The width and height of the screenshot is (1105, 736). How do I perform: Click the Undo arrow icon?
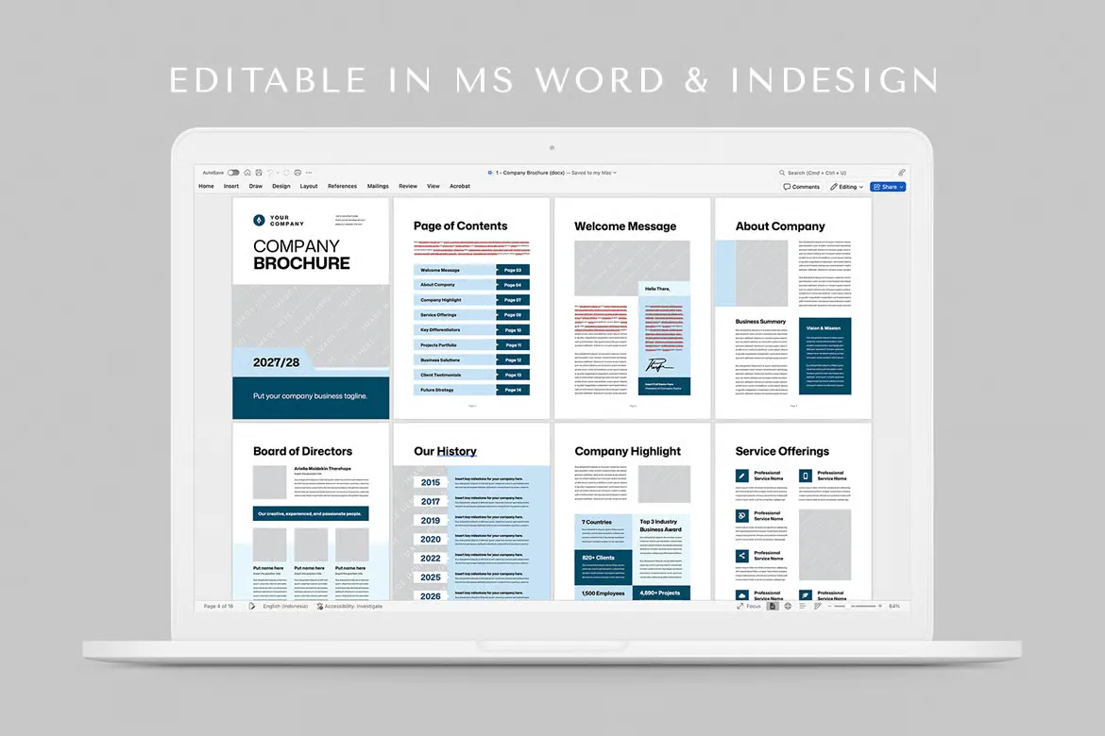coord(270,173)
